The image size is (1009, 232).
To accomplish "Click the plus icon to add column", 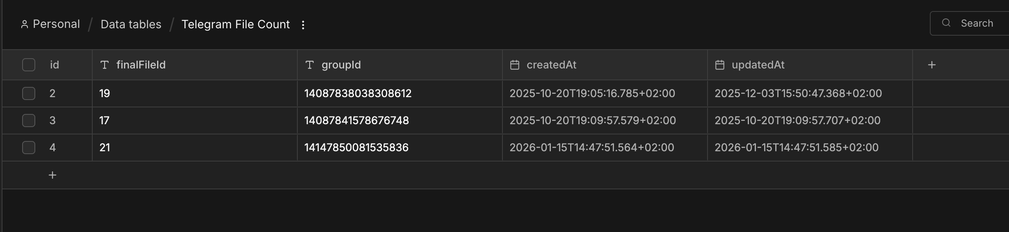I will pyautogui.click(x=931, y=65).
